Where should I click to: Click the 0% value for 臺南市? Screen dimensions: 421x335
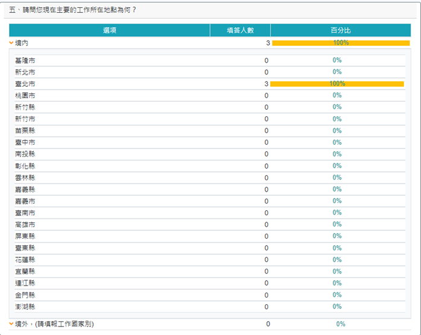tap(337, 213)
